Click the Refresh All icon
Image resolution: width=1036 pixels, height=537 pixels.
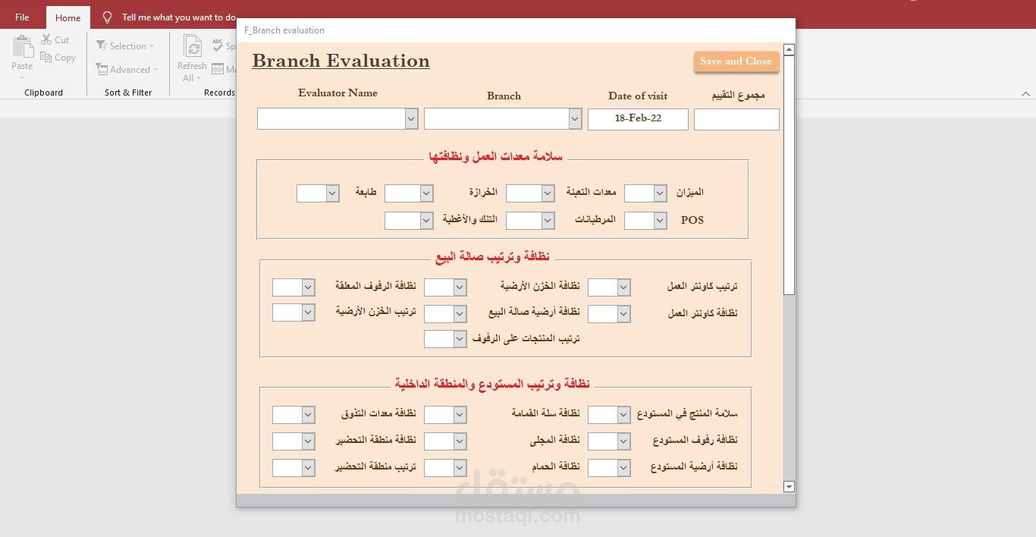193,48
